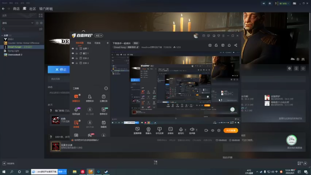
Task: Toggle visibility of 窗口 1 source
Action: [x=73, y=53]
